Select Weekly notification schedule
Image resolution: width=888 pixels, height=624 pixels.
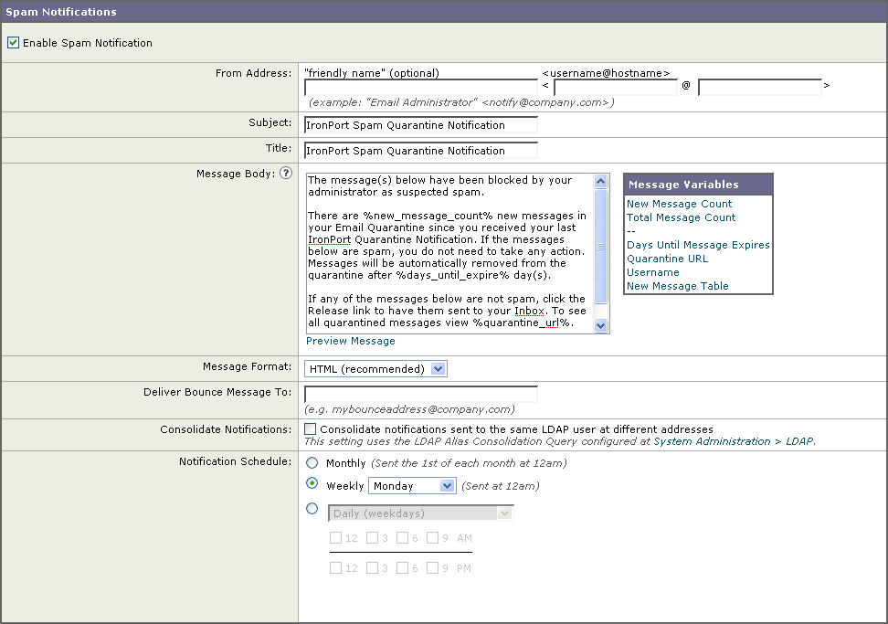coord(312,483)
